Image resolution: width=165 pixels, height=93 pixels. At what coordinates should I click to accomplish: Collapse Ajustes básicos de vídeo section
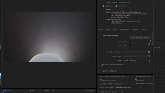[x=101, y=35]
